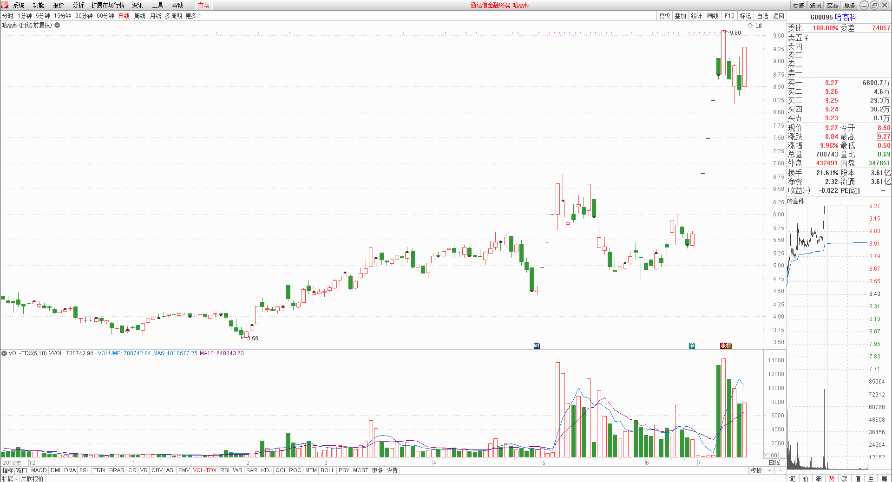Select the MCST indicator

361,470
